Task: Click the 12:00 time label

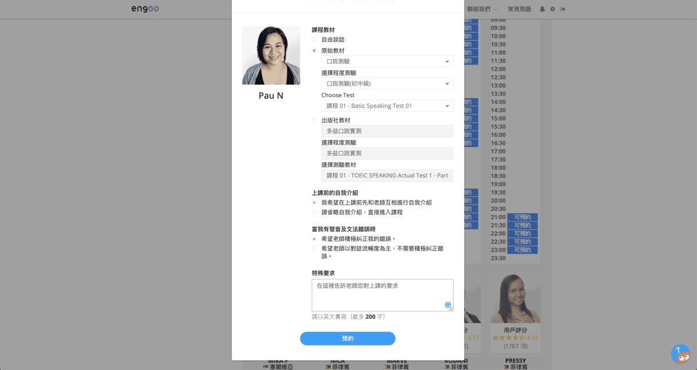Action: (x=498, y=69)
